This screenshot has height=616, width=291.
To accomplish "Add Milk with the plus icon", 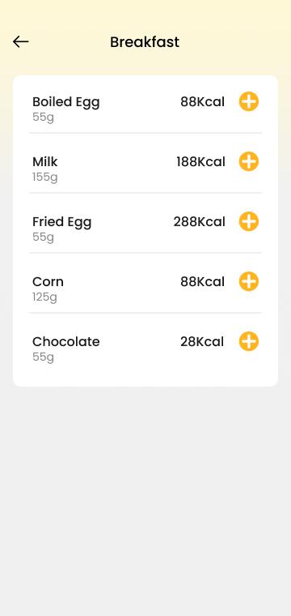I will tap(249, 161).
